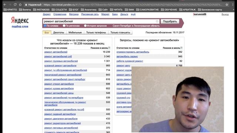Open the Деньги service link
Image resolution: width=237 pixels, height=133 pixels.
(124, 14)
